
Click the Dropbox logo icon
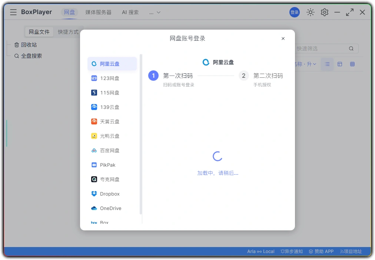[94, 194]
